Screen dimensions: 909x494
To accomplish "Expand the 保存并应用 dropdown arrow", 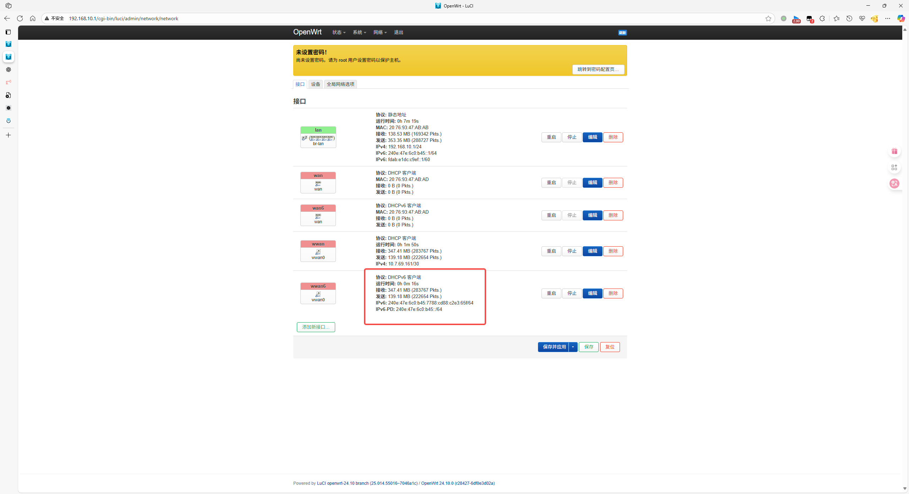I will click(573, 347).
